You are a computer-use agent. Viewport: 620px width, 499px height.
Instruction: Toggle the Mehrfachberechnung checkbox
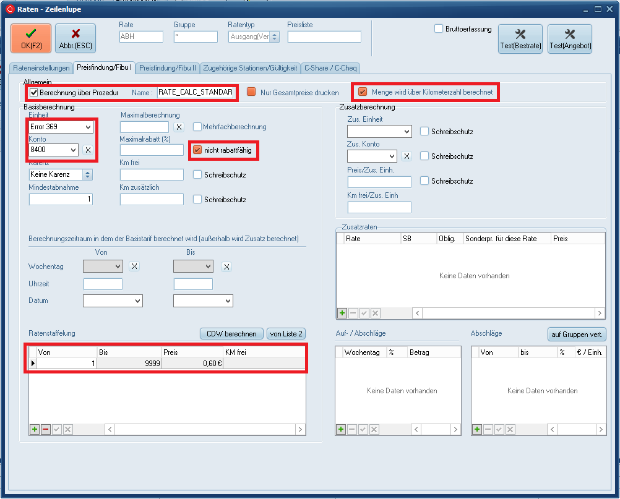click(x=197, y=127)
